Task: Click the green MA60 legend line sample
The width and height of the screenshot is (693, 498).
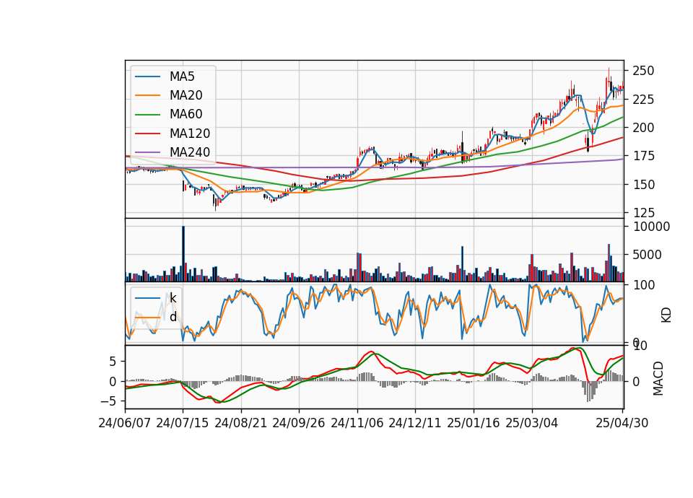Action: coord(147,115)
